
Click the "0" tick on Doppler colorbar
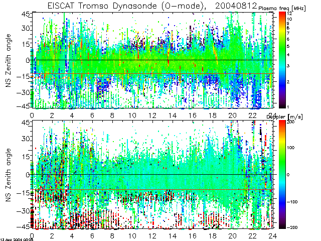click(x=288, y=175)
